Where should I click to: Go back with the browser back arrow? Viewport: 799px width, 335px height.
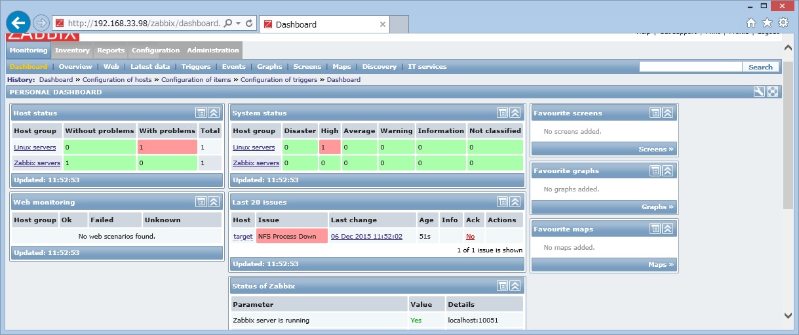pos(18,23)
